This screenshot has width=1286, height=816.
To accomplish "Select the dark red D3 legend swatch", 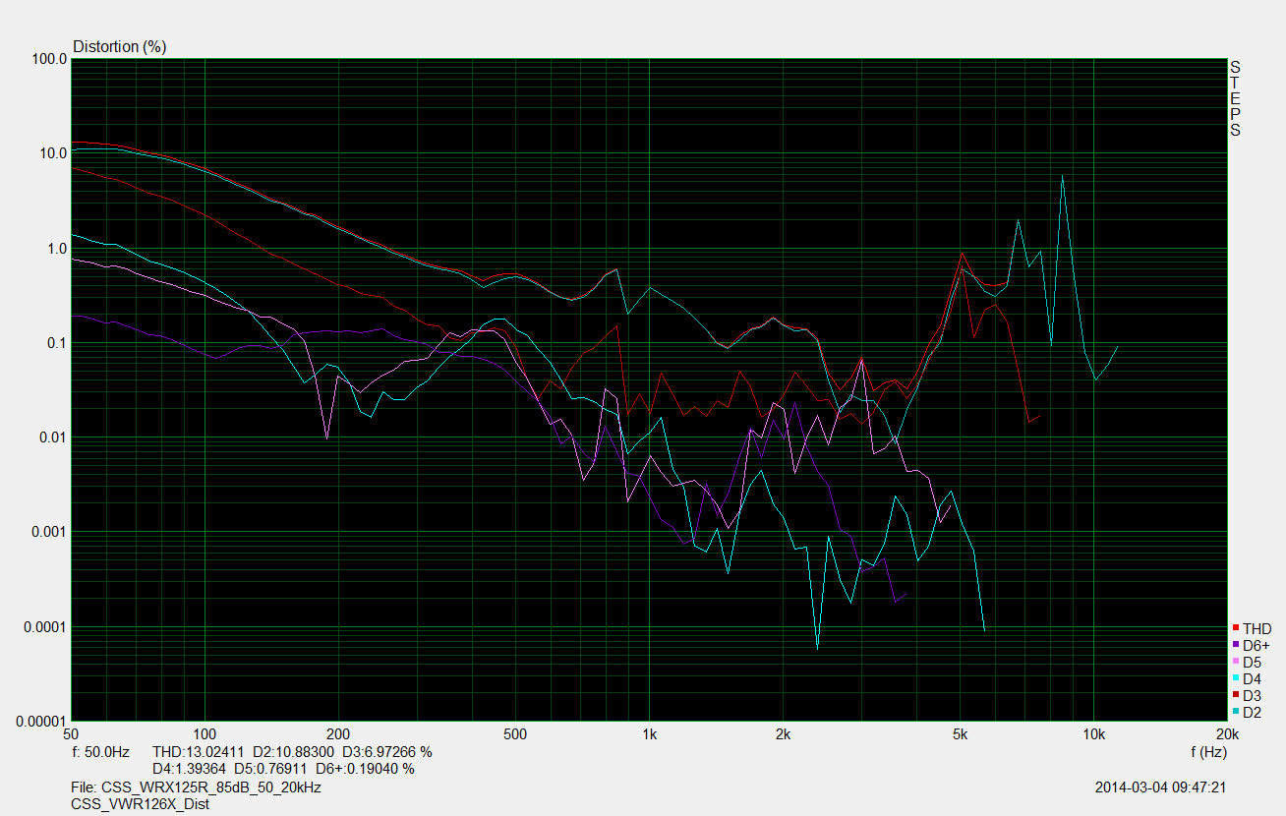I will (x=1236, y=695).
